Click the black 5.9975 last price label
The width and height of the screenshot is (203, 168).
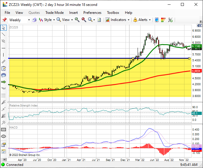[197, 49]
